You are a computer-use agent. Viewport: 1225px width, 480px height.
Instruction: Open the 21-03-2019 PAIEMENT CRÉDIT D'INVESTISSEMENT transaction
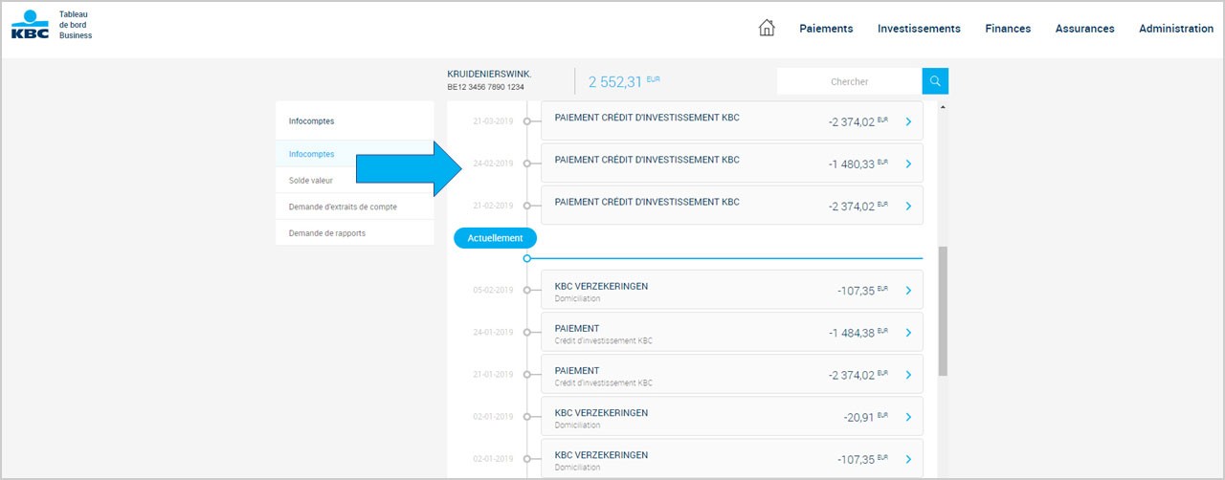pyautogui.click(x=732, y=120)
